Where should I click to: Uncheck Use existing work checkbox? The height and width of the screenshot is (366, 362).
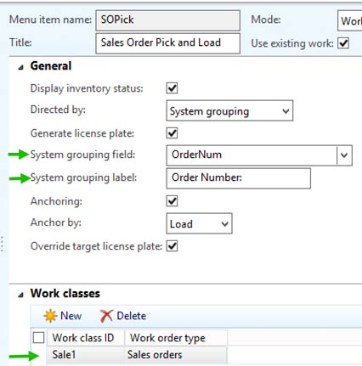(x=343, y=43)
